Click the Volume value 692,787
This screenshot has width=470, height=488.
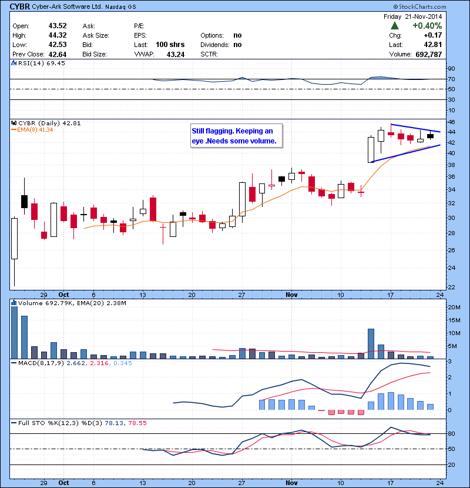coord(429,55)
